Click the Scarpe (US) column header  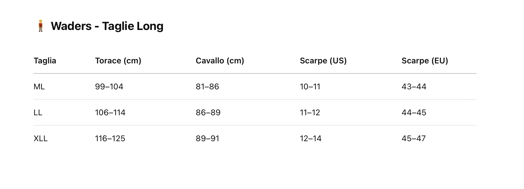(x=323, y=61)
